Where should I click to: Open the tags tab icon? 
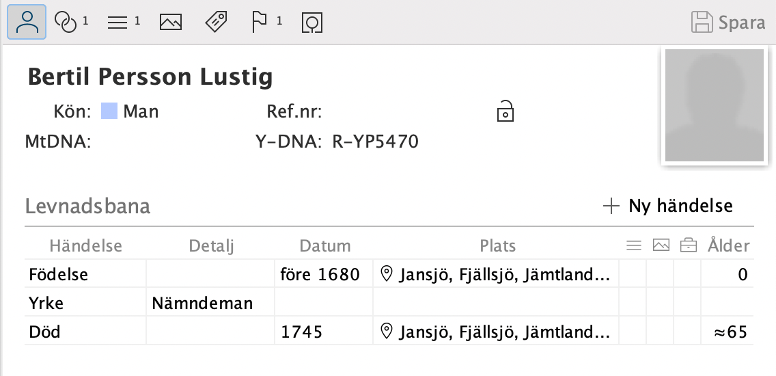click(x=216, y=23)
